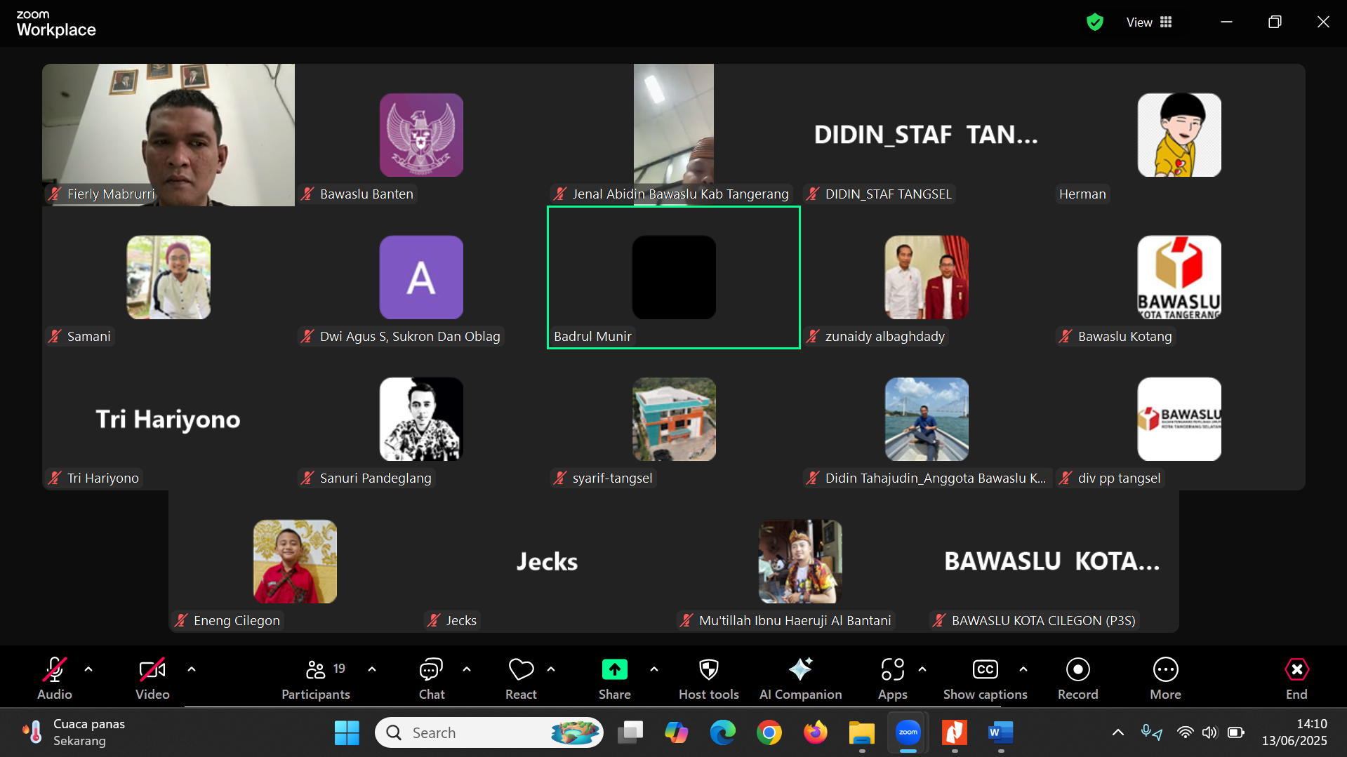The image size is (1347, 757).
Task: Turn on camera with the Video button
Action: [152, 677]
